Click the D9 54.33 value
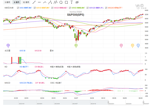 (x=39, y=67)
